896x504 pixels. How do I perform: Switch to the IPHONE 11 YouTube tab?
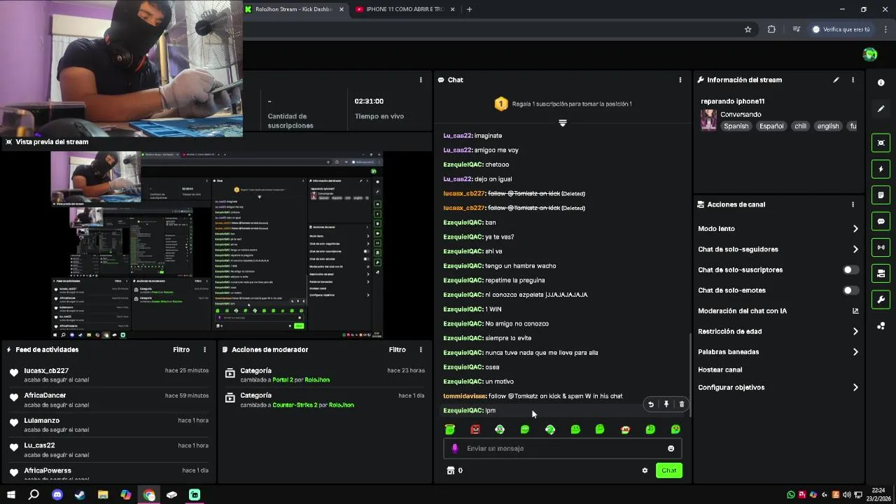406,9
